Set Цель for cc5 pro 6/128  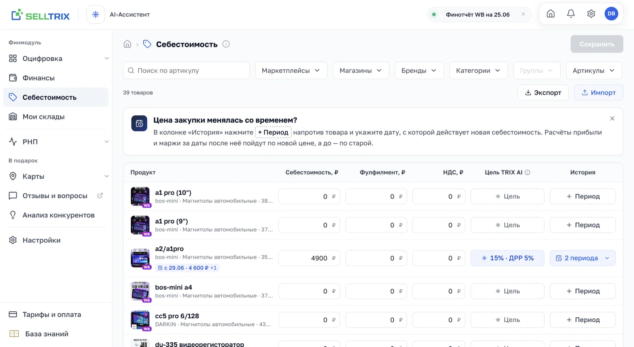pyautogui.click(x=507, y=320)
